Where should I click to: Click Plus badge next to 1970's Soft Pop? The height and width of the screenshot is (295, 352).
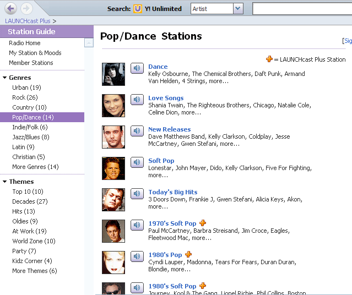click(x=203, y=223)
